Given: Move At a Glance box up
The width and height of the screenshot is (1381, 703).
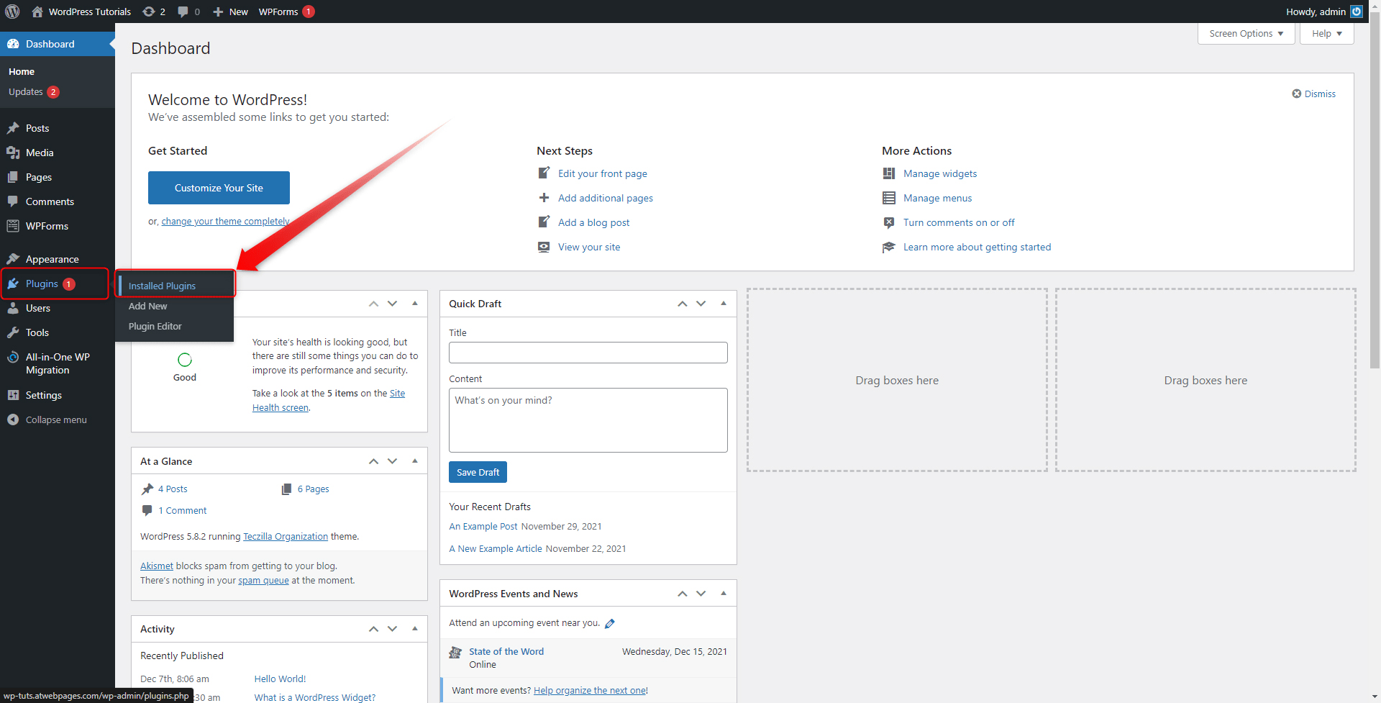Looking at the screenshot, I should [373, 461].
